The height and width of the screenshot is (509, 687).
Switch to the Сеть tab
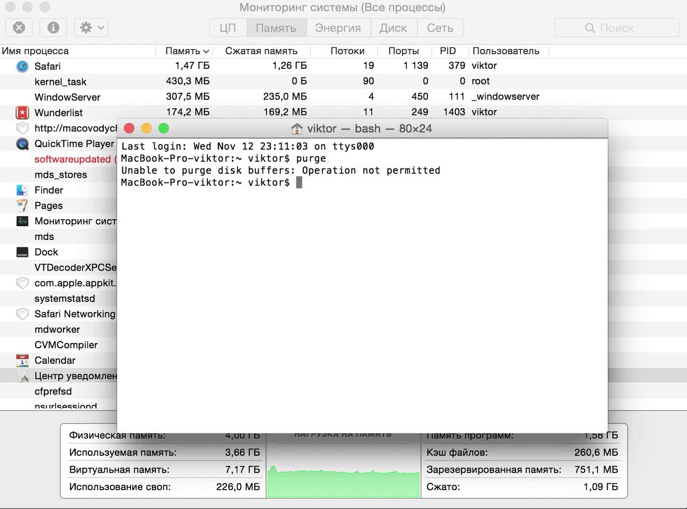click(x=440, y=28)
